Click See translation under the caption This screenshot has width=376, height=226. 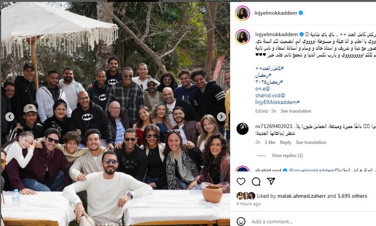point(296,111)
